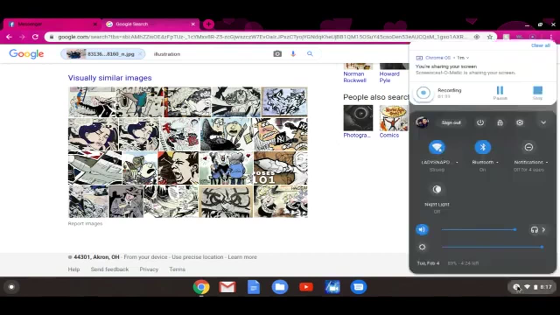Open the Bluetooth devices dropdown

(485, 162)
